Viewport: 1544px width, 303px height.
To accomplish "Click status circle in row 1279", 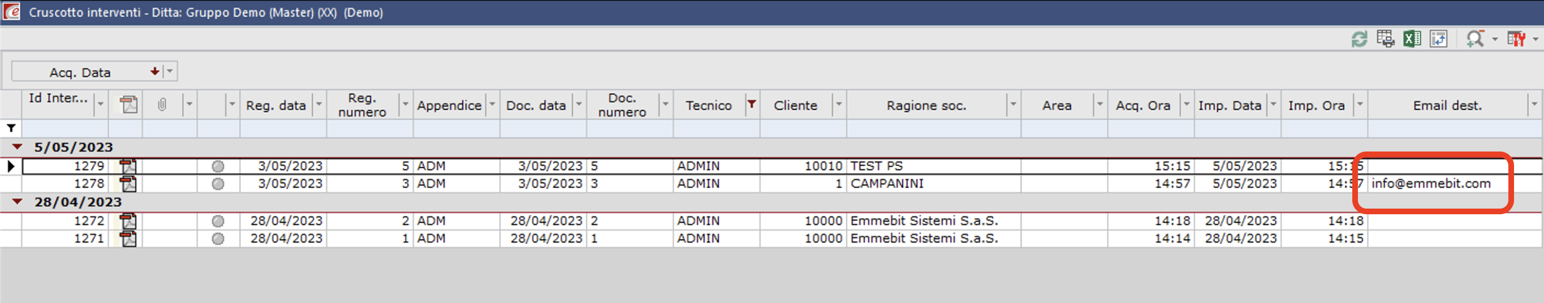I will tap(218, 166).
